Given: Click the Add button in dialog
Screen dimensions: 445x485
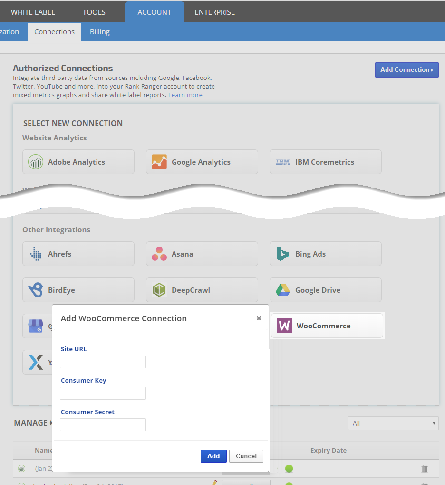Looking at the screenshot, I should click(x=213, y=456).
